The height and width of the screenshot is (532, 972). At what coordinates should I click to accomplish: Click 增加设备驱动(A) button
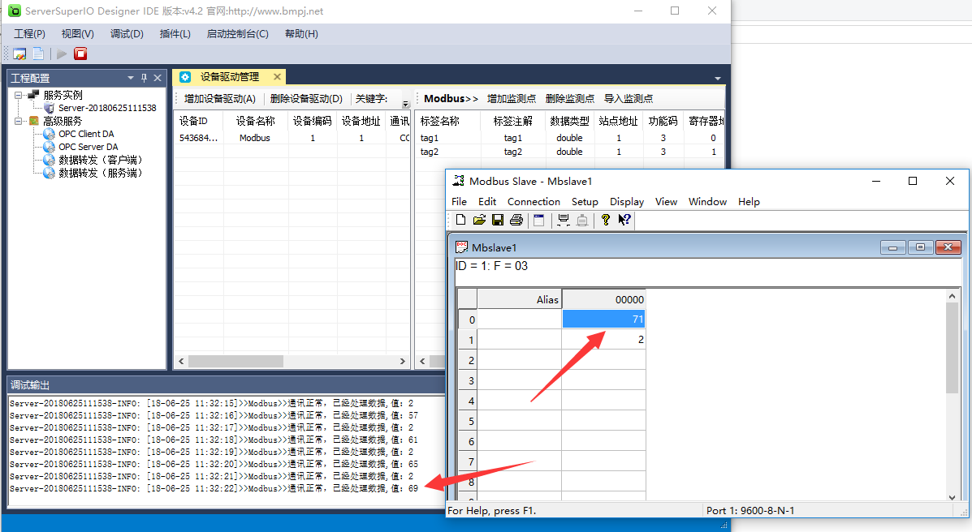click(220, 98)
